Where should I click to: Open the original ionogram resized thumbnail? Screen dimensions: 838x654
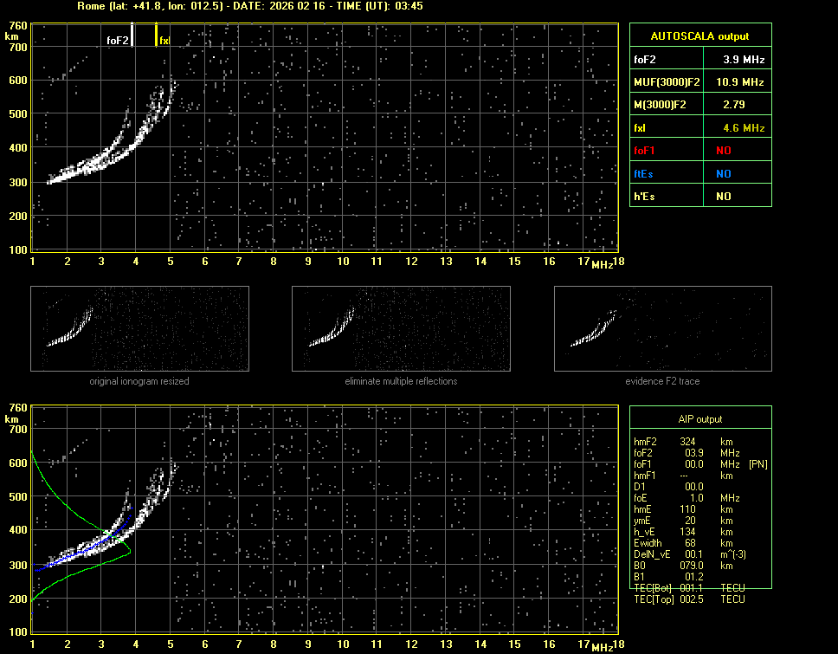(x=139, y=329)
